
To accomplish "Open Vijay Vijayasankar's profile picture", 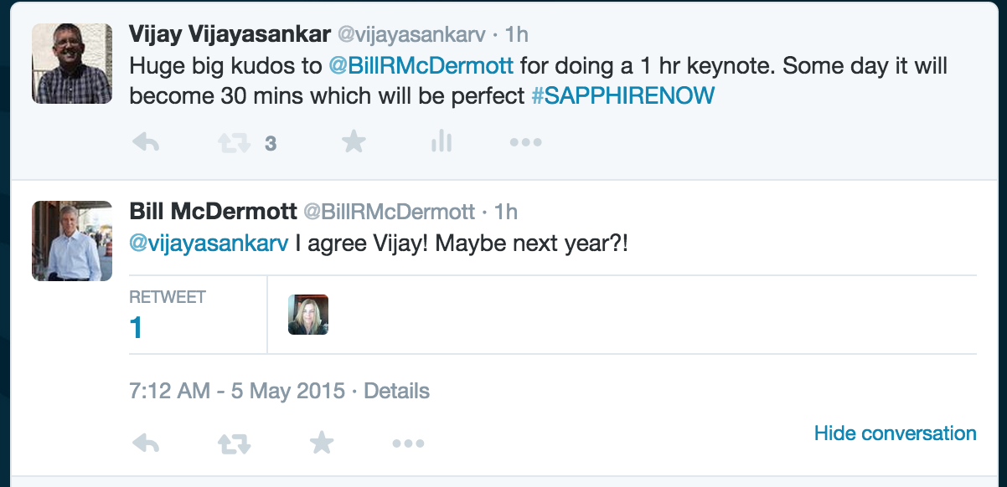I will (72, 64).
